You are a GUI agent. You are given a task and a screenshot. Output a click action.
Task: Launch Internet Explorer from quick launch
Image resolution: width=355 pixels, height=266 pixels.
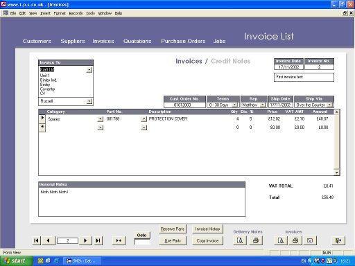point(56,261)
